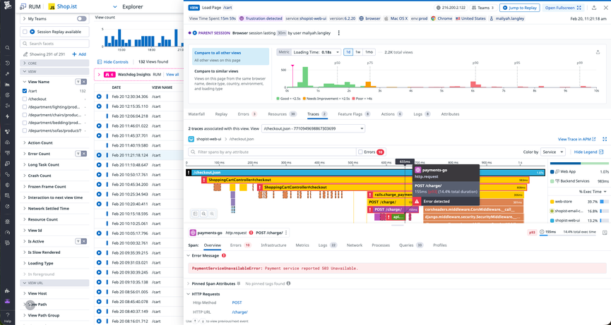Click pinned span attributes info icon

tap(288, 284)
